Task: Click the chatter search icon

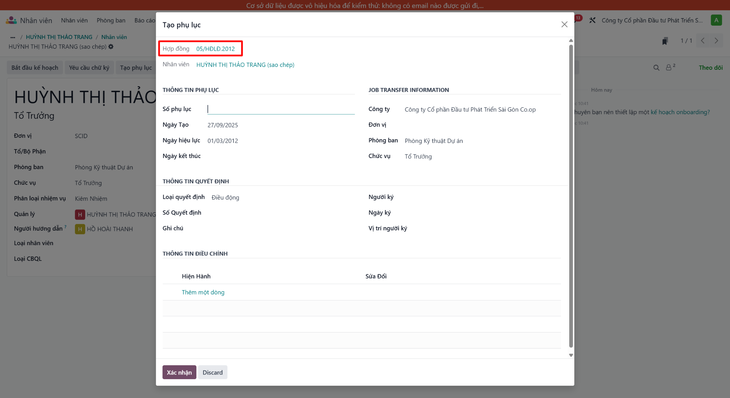Action: pyautogui.click(x=656, y=68)
